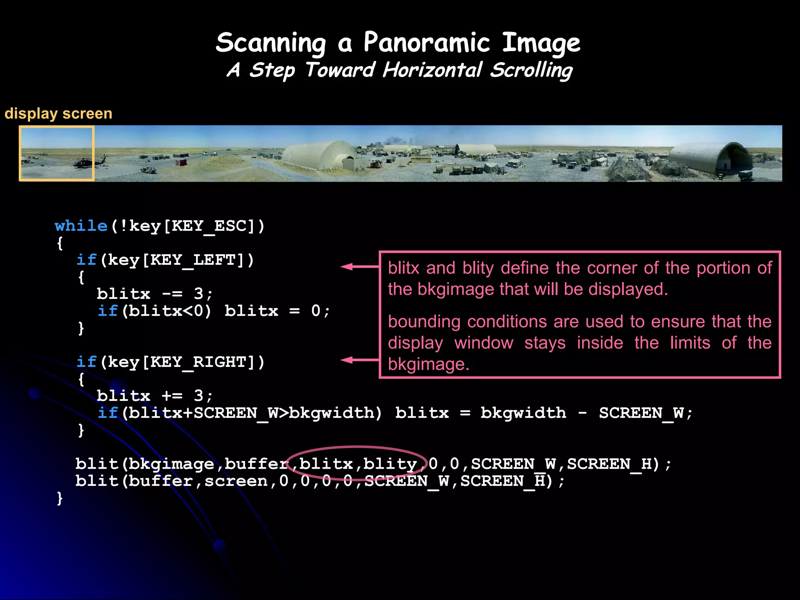Viewport: 800px width, 600px height.
Task: Click the 'bounding conditions' paragraph in pink box
Action: tap(580, 343)
